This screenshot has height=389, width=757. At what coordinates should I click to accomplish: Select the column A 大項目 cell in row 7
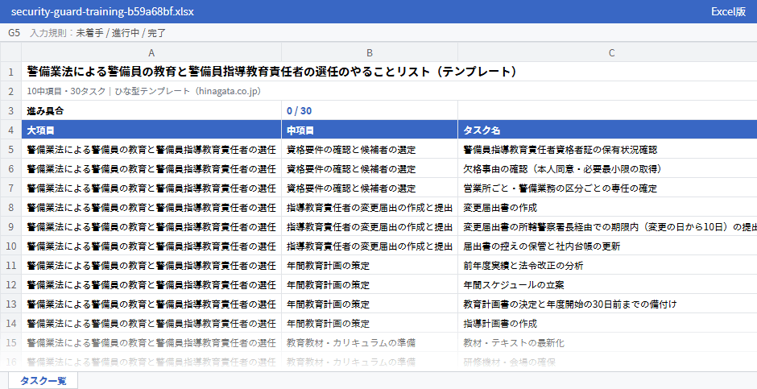click(x=151, y=188)
